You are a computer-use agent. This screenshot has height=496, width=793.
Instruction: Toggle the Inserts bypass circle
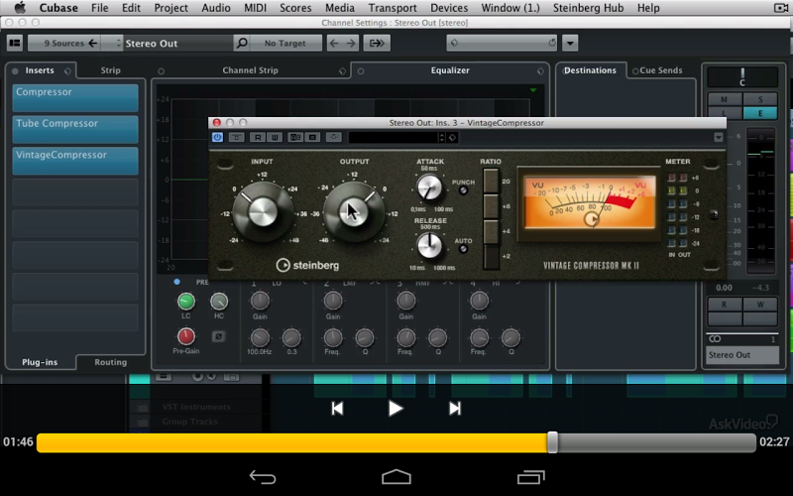[15, 70]
